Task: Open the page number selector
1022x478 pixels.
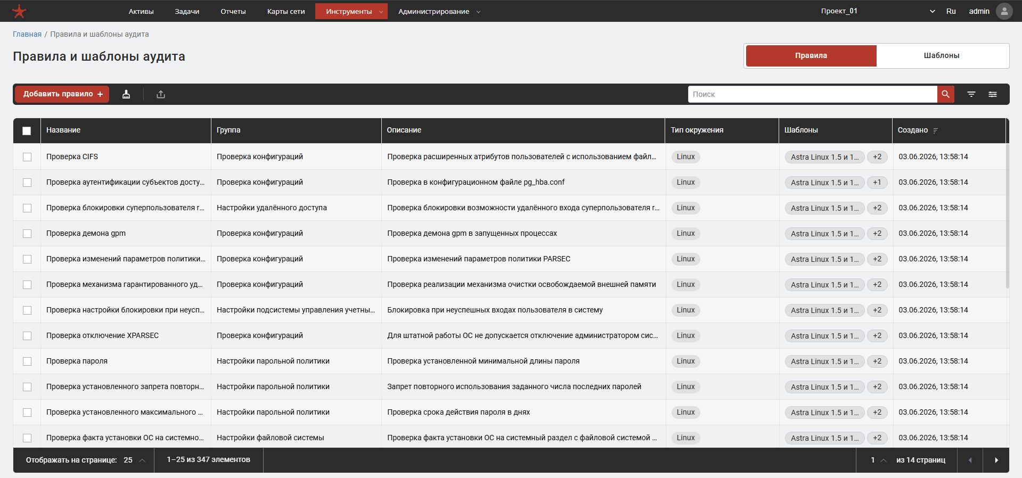Action: (878, 460)
